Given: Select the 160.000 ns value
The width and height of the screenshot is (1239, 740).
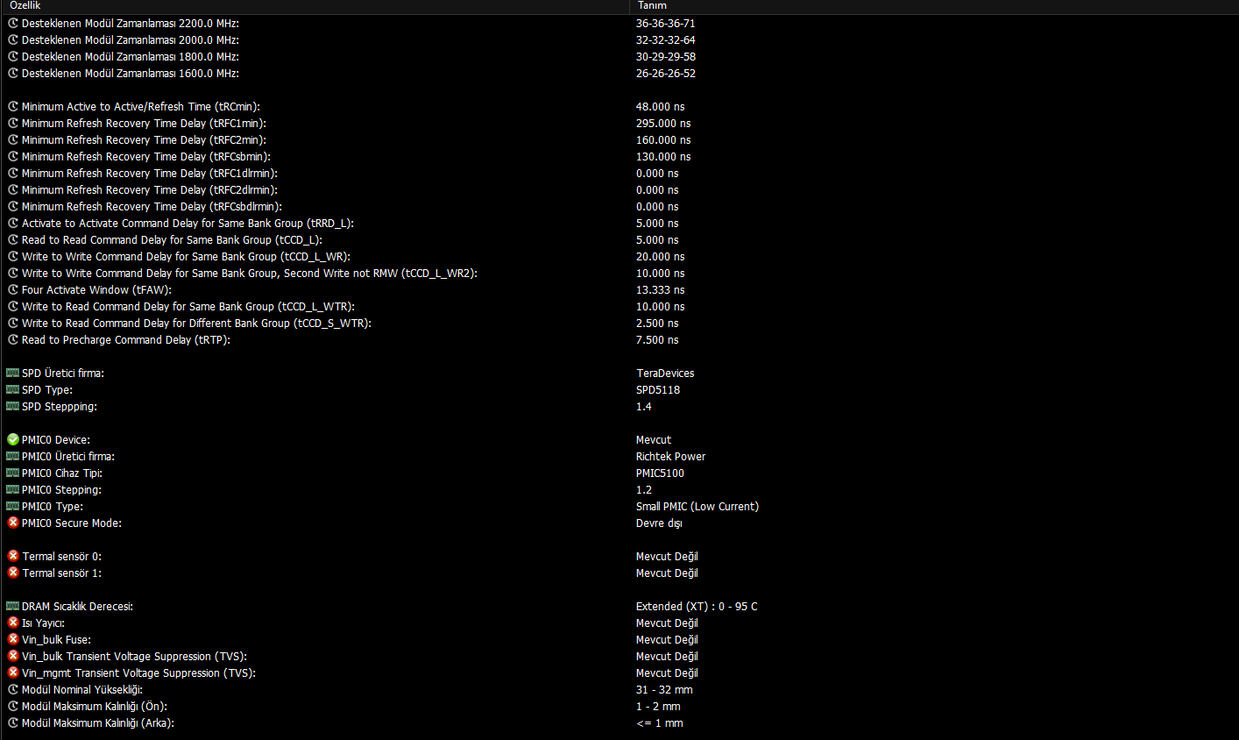Looking at the screenshot, I should [663, 140].
